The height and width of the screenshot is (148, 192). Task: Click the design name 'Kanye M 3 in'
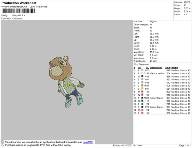pos(19,15)
